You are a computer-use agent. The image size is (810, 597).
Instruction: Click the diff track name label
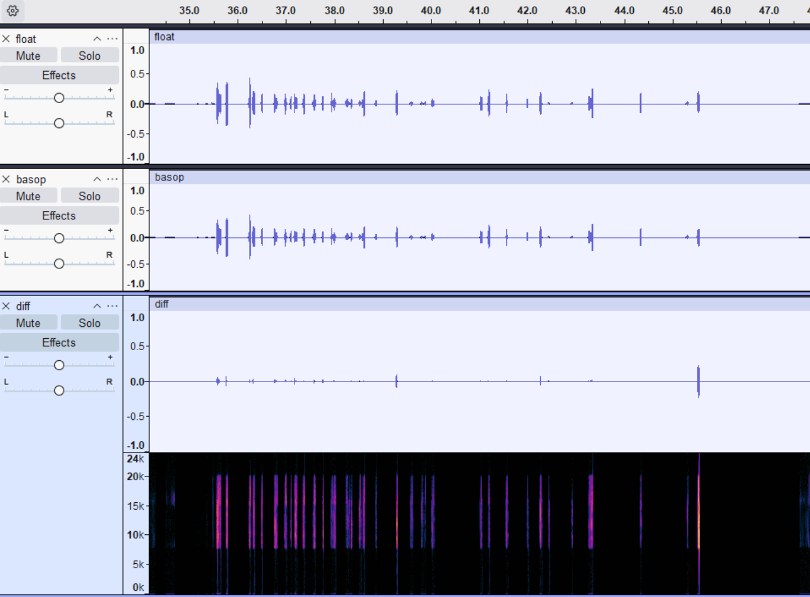(23, 306)
